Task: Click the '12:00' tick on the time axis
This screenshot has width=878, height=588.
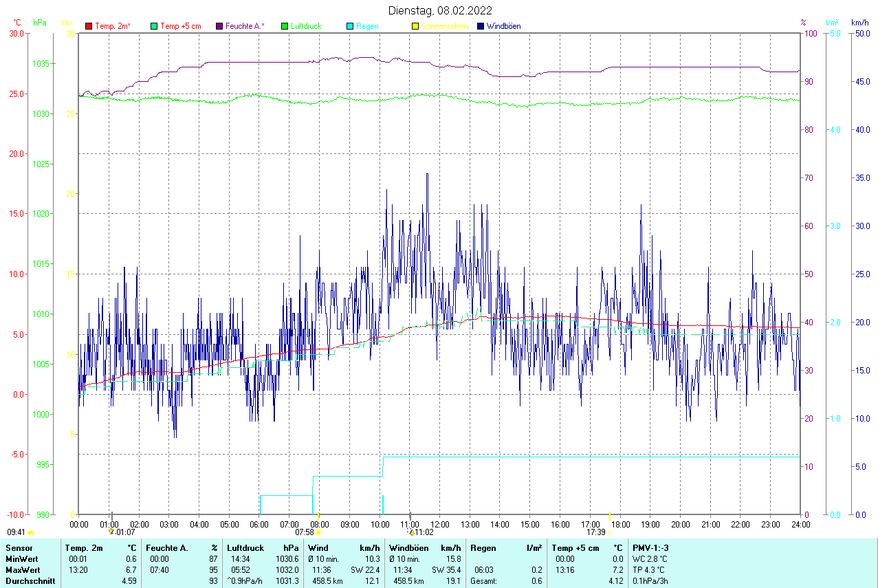Action: pos(439,524)
